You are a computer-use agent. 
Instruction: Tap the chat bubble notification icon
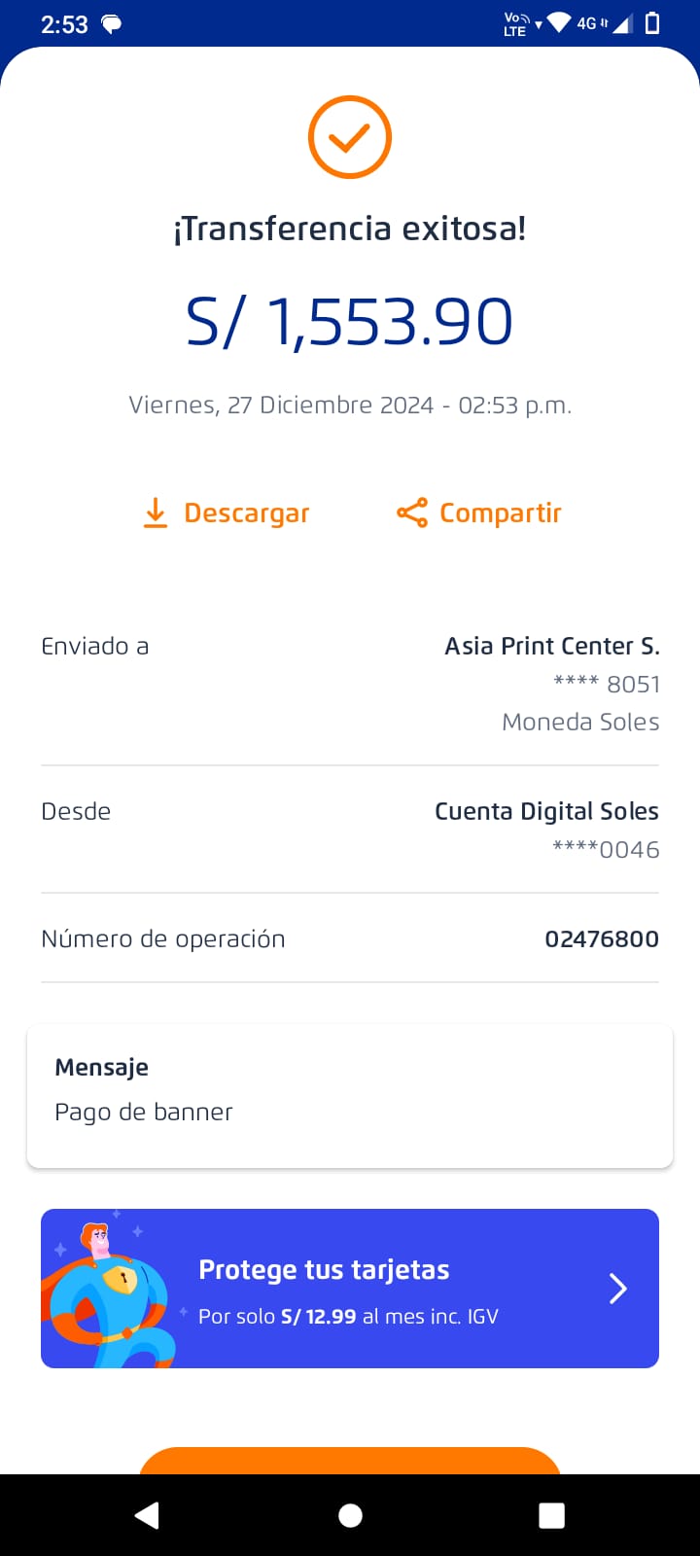(112, 24)
